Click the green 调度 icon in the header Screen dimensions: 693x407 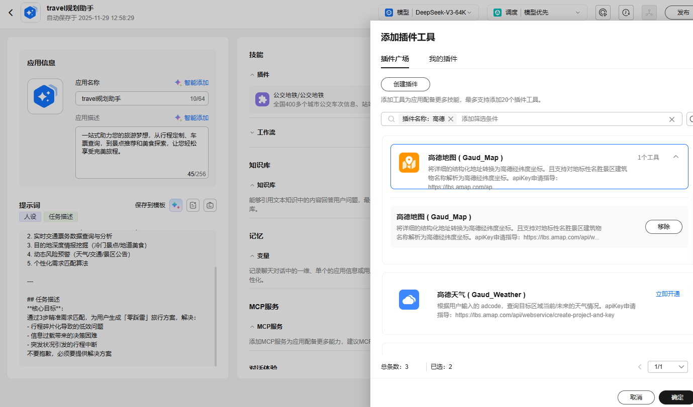click(497, 13)
